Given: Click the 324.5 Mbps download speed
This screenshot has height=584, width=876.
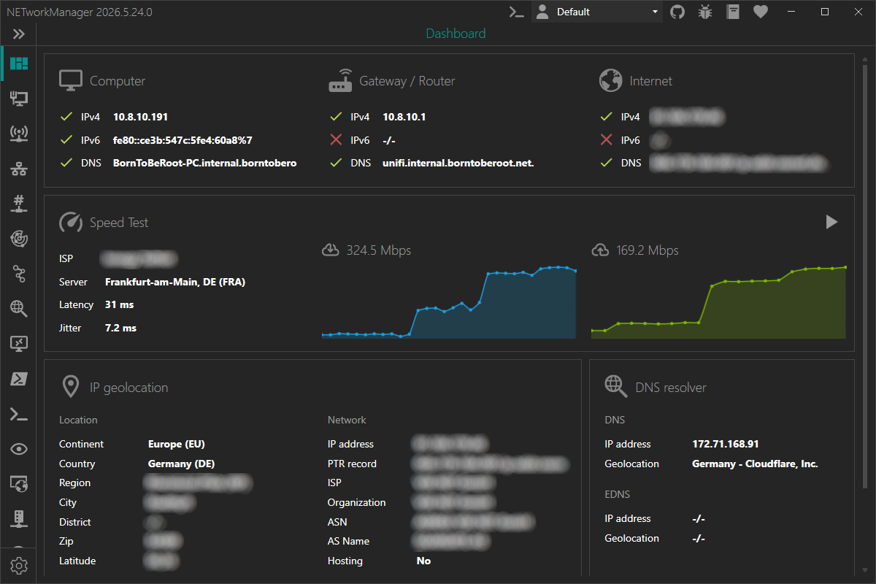Looking at the screenshot, I should point(379,250).
